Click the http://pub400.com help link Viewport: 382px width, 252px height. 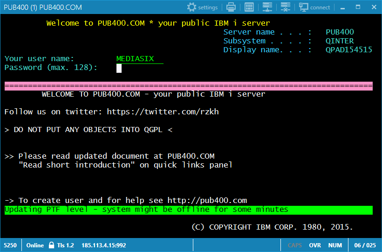207,201
